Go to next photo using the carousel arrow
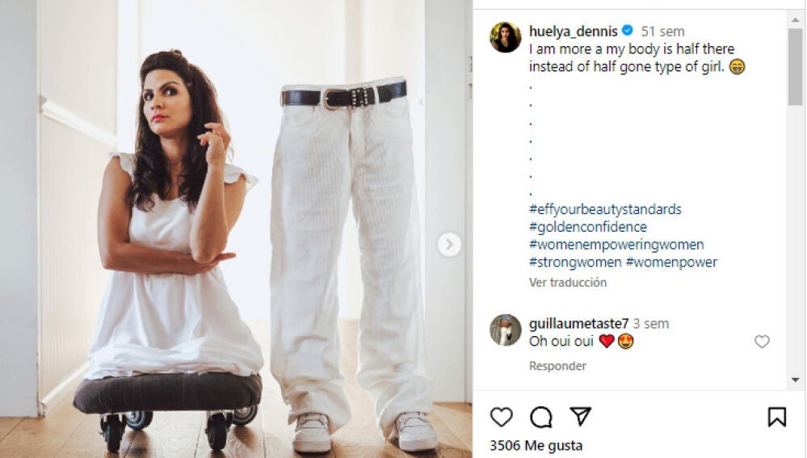 (x=449, y=245)
